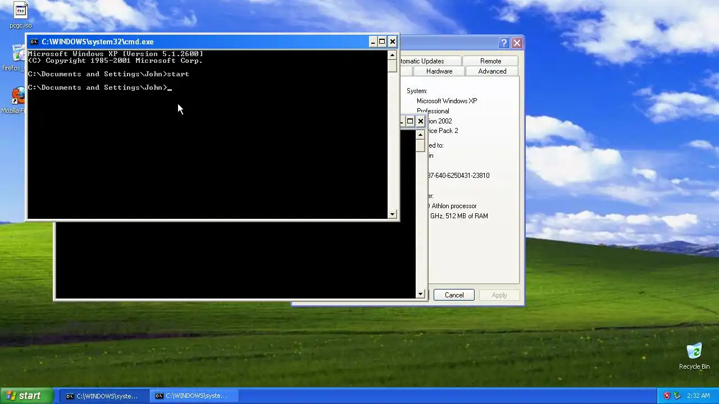Maximize the background command prompt window
The image size is (719, 404).
(410, 121)
